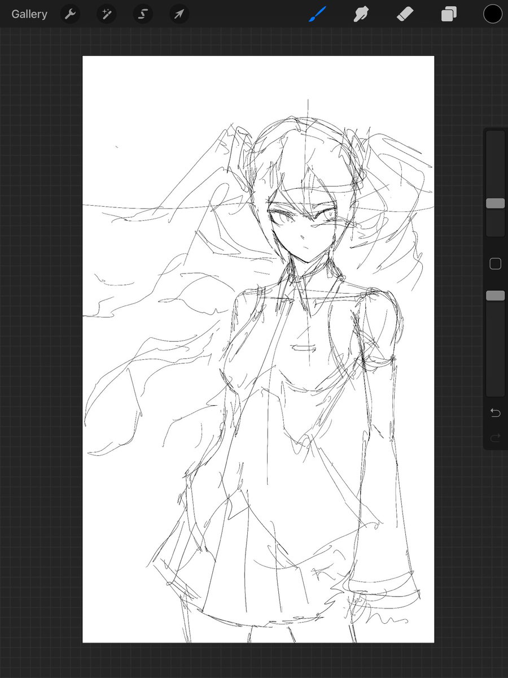Activate the Transform arrow tool
The height and width of the screenshot is (678, 508).
tap(179, 14)
